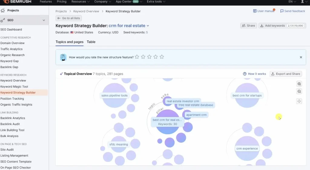
Task: Select Keyword Strategy Builder in sidebar
Action: pyautogui.click(x=18, y=93)
